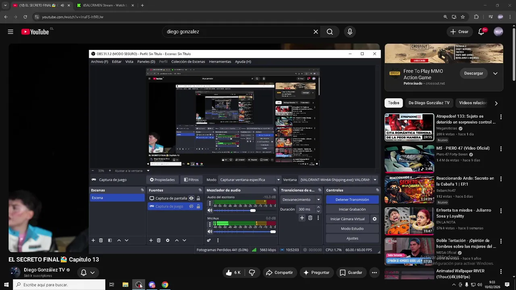Open Chrome tab search dropdown arrow
Screen dimensions: 516x290
click(5, 5)
